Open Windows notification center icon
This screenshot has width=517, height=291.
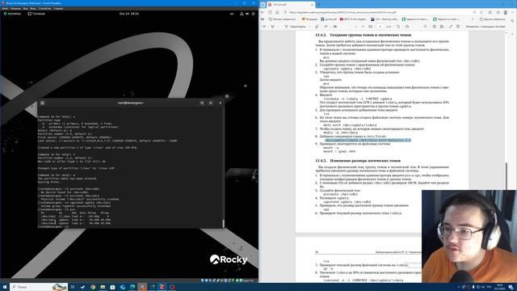point(511,287)
